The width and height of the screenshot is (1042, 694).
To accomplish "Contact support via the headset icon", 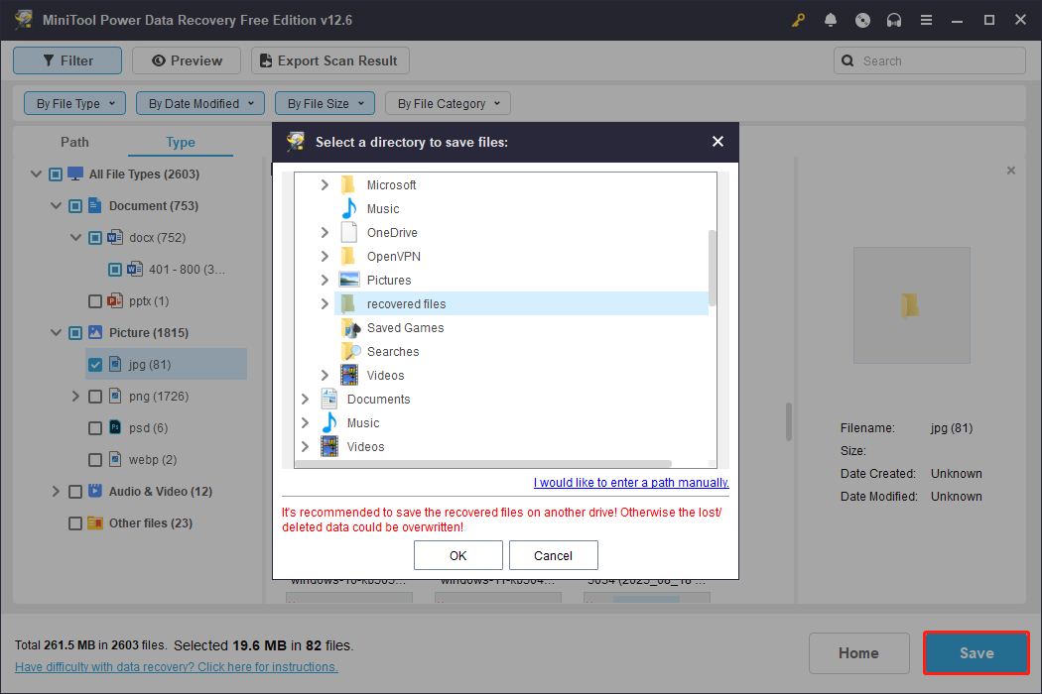I will coord(894,20).
